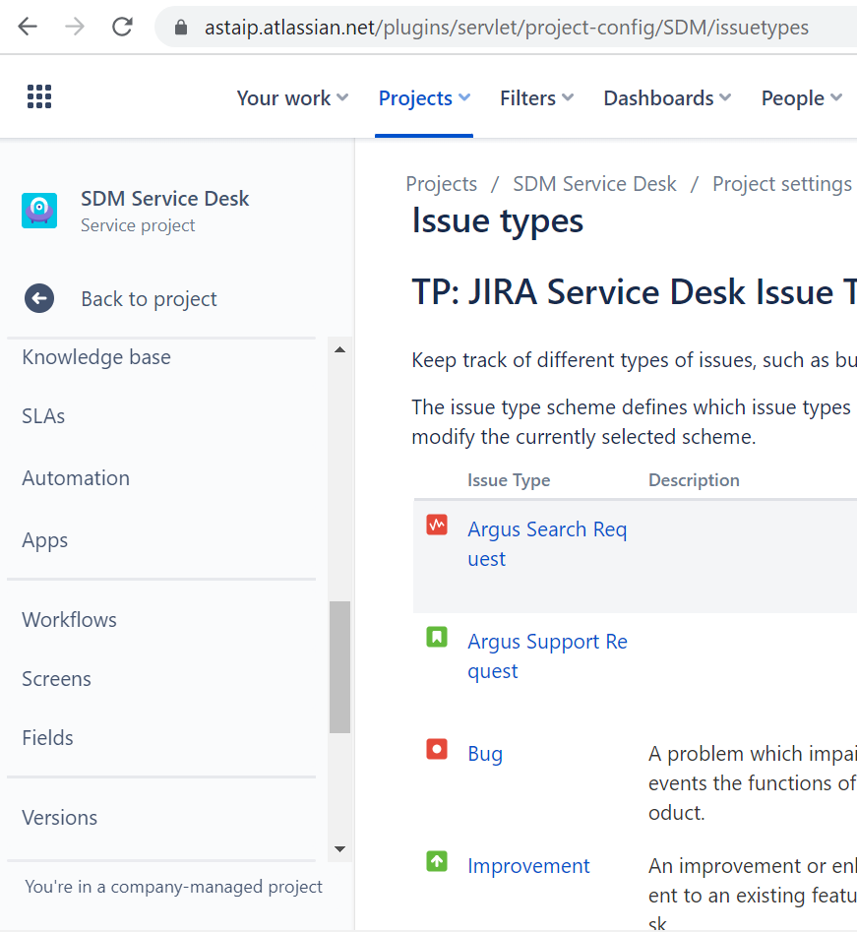Open Screens in the sidebar
857x932 pixels.
click(56, 679)
